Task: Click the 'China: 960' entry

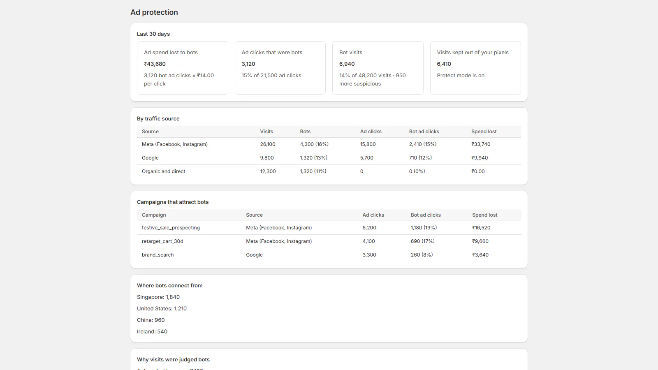Action: click(151, 320)
